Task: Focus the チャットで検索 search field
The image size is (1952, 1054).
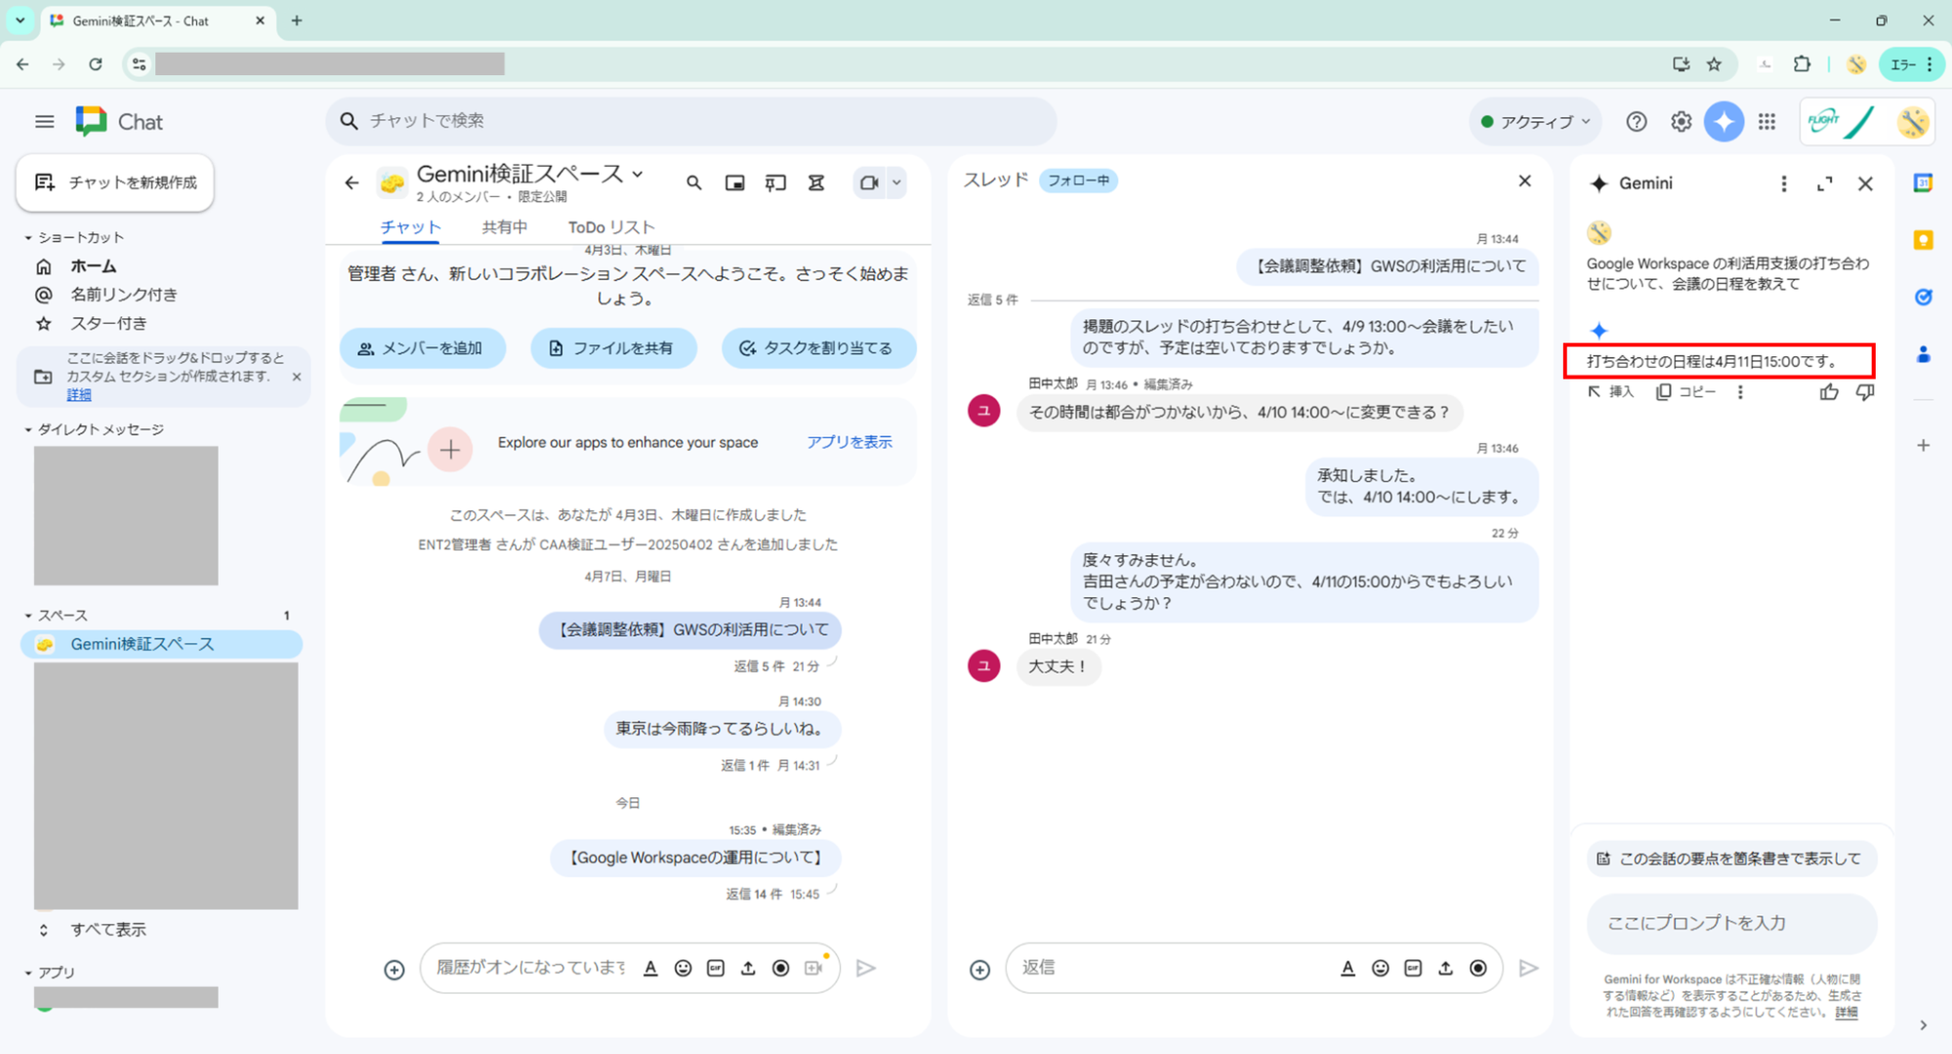Action: point(691,121)
